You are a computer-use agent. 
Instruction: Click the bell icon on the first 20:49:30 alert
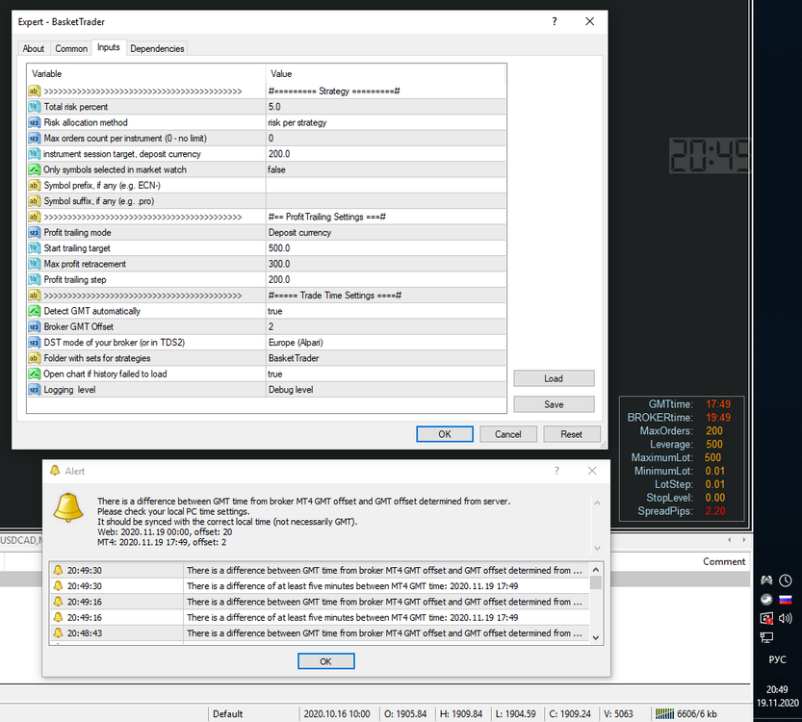[x=59, y=570]
